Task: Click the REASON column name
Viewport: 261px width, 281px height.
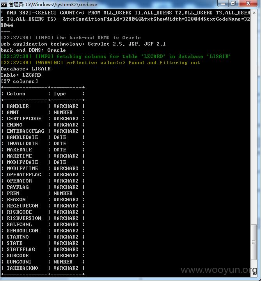Action: (16, 199)
